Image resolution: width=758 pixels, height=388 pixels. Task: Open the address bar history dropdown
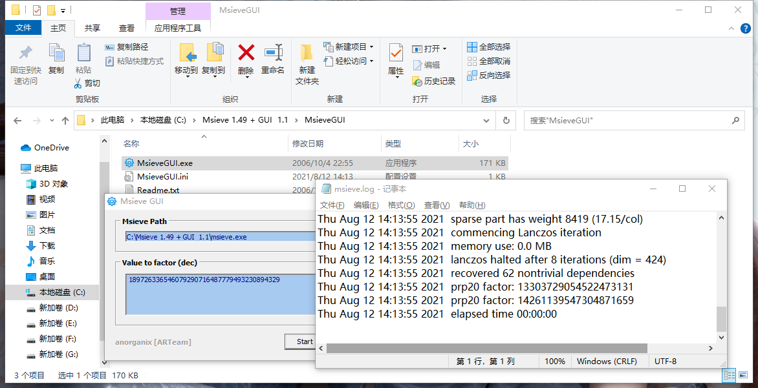[486, 121]
